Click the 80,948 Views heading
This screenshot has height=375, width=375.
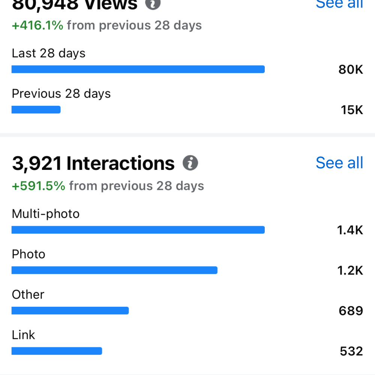(x=75, y=4)
